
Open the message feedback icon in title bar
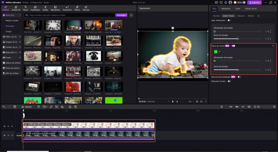coord(221,2)
